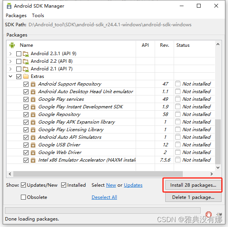Uncheck the Extras group checkbox

pyautogui.click(x=19, y=76)
